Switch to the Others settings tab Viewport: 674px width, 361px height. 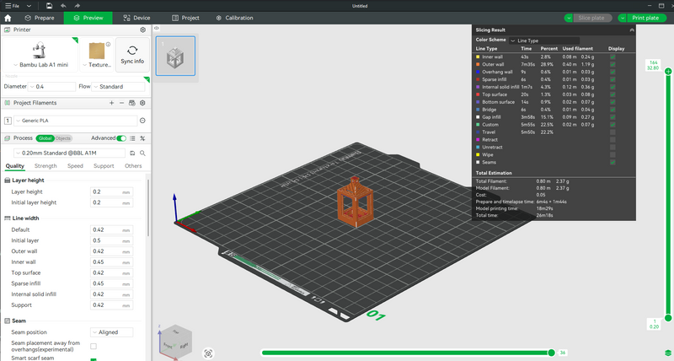pos(133,165)
